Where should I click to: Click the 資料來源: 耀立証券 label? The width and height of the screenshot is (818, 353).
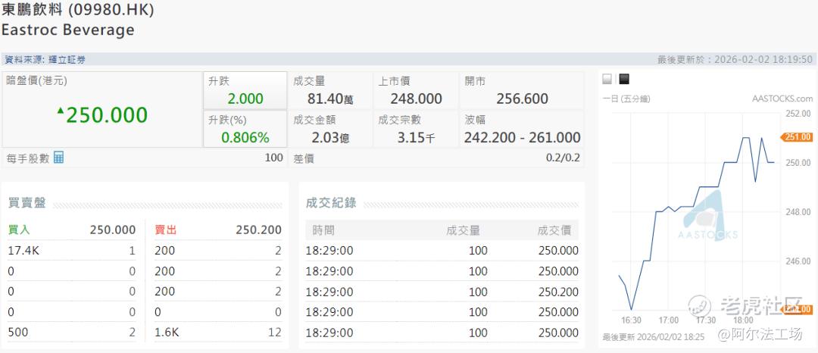coord(45,59)
